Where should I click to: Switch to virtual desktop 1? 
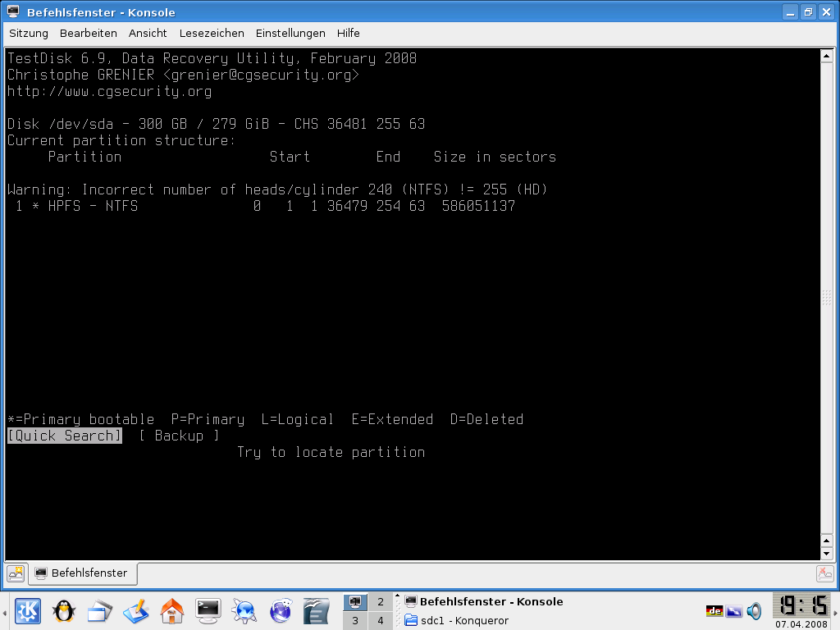354,602
